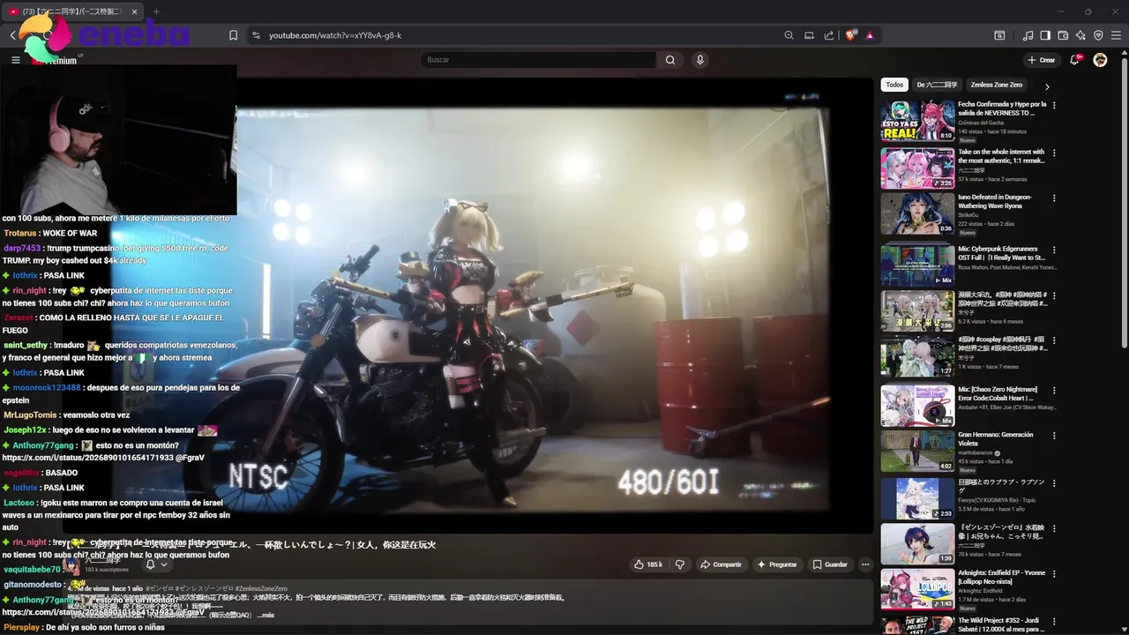1129x635 pixels.
Task: Dislike the video
Action: click(x=679, y=564)
